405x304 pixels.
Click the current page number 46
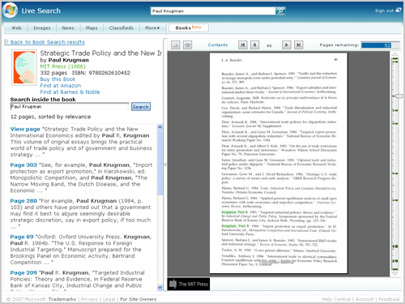pos(269,45)
